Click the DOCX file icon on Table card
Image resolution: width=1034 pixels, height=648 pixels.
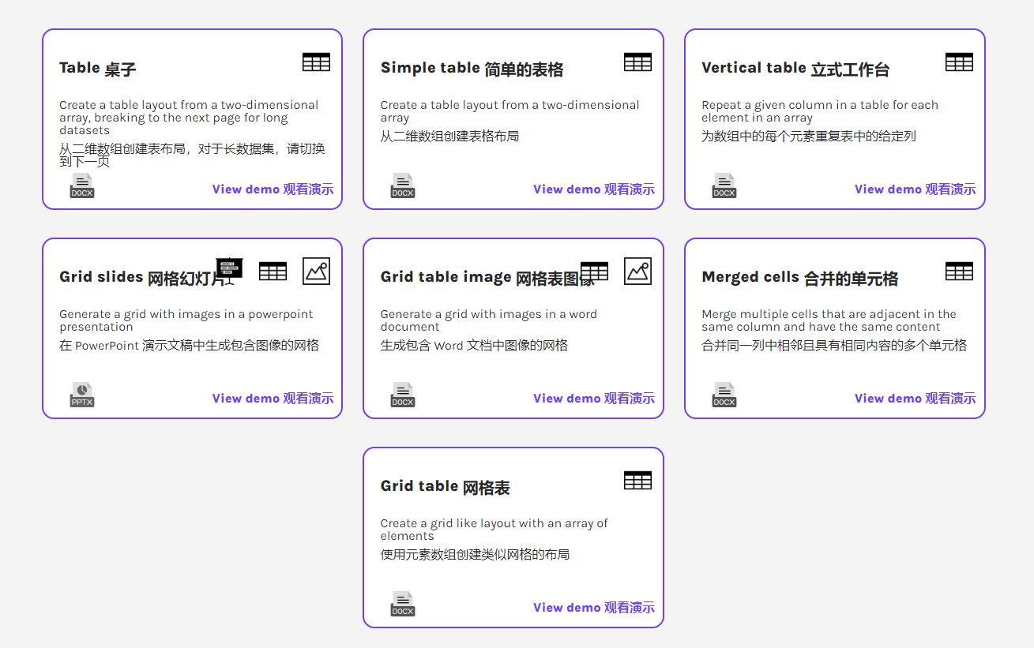click(x=82, y=185)
